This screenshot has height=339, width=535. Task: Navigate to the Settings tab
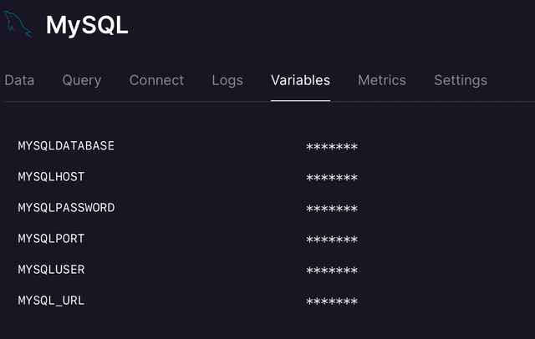[461, 80]
